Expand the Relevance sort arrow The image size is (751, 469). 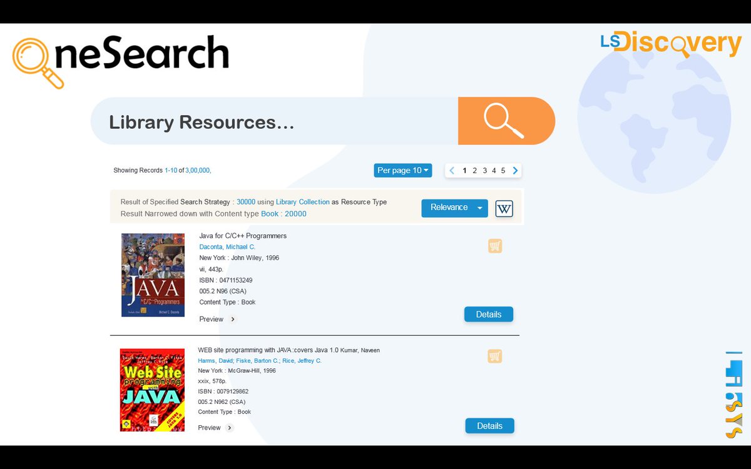click(480, 208)
